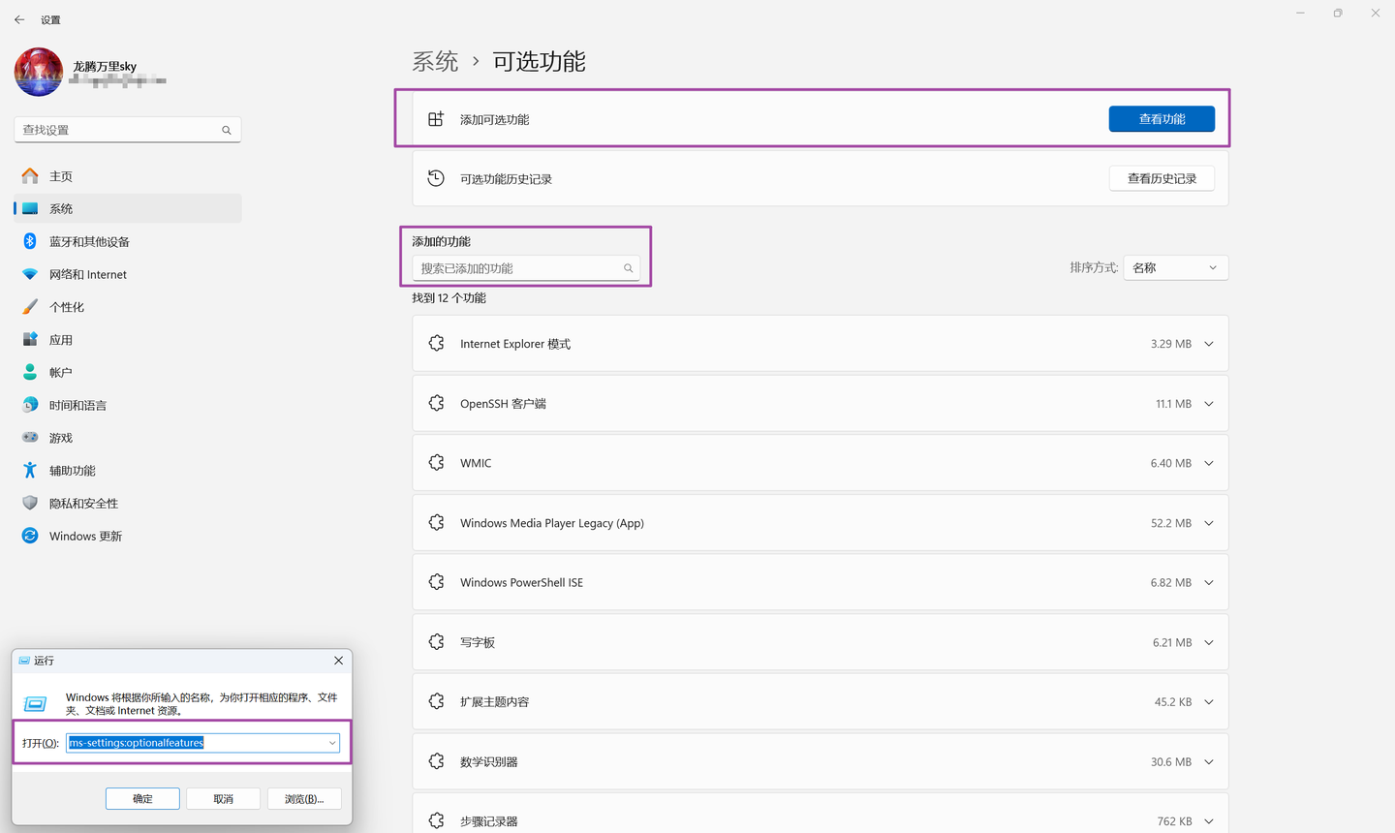Click the Windows 更新 sync icon
1395x833 pixels.
click(x=30, y=536)
